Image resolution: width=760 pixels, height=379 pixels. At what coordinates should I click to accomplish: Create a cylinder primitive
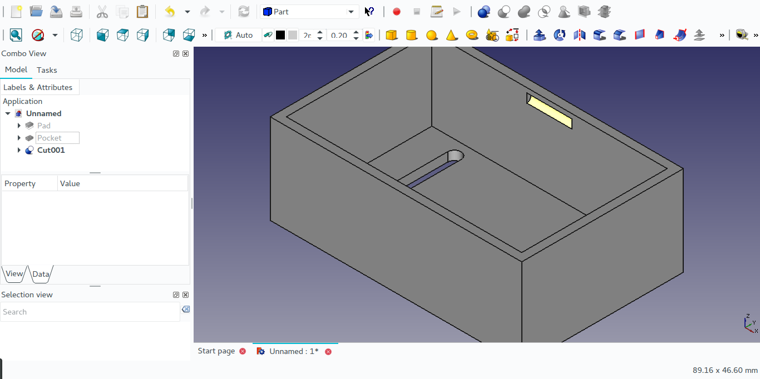coord(412,35)
